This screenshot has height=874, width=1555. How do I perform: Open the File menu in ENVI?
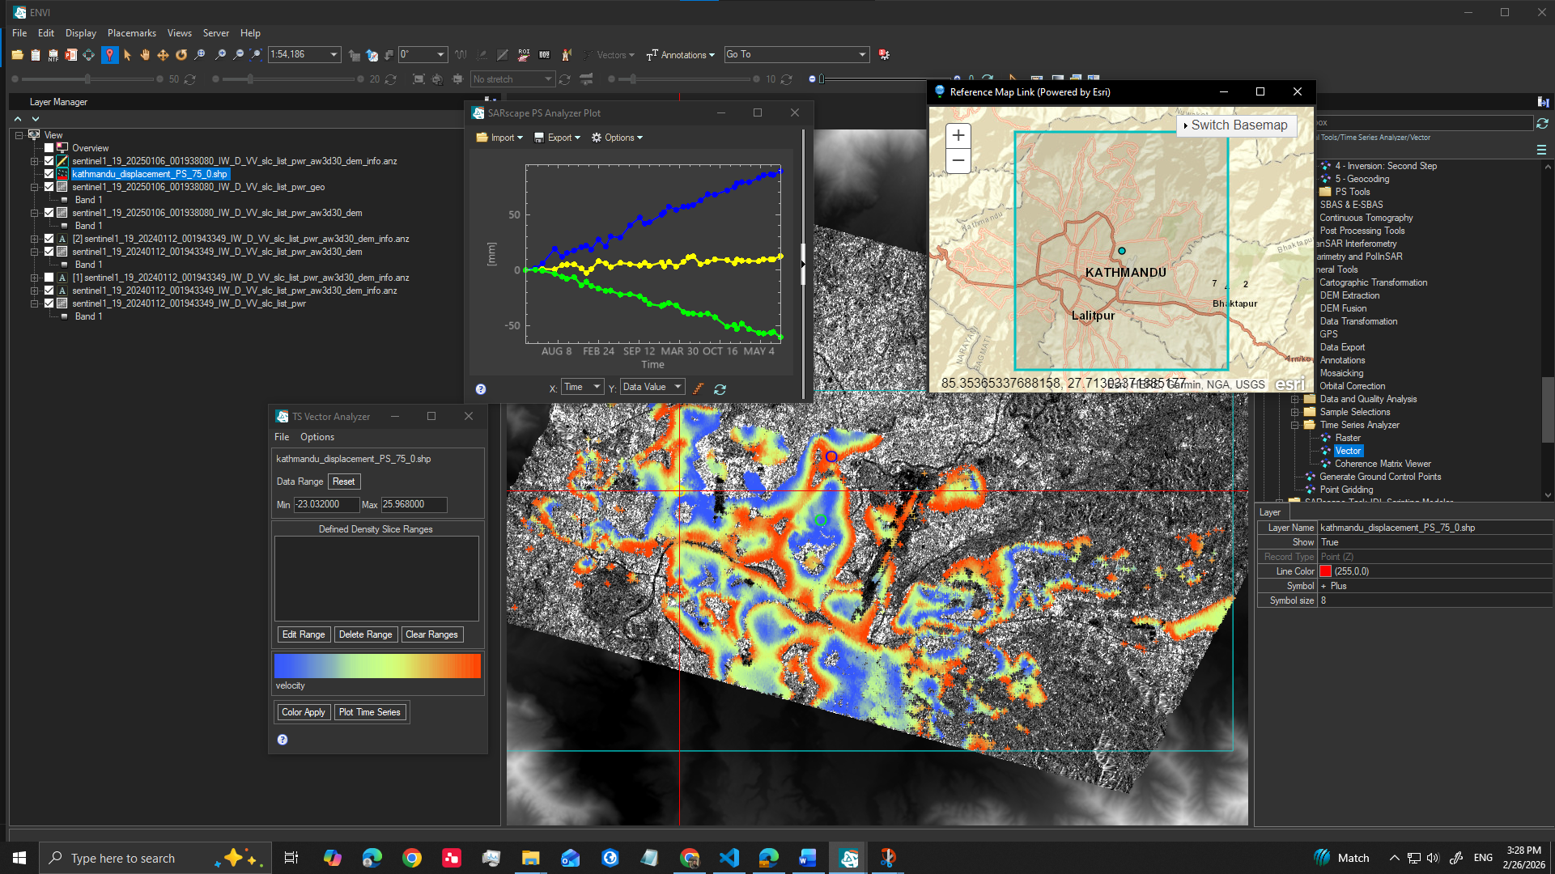click(19, 32)
